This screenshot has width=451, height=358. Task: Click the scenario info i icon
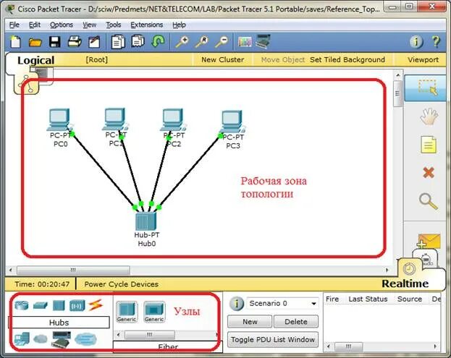coord(237,304)
